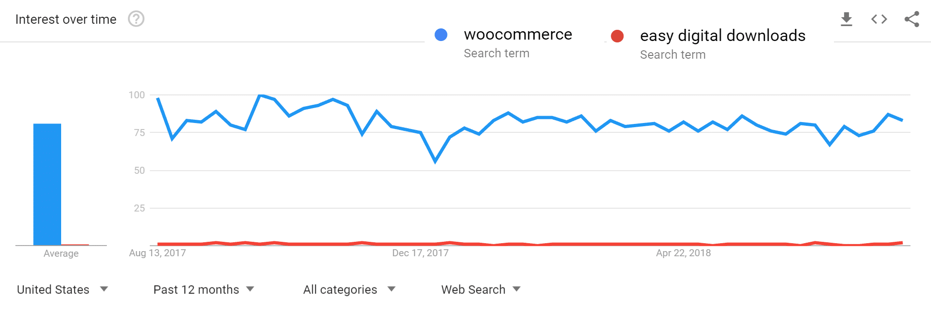This screenshot has height=314, width=931.
Task: Click the Aug 13, 2017 axis label
Action: pos(157,253)
